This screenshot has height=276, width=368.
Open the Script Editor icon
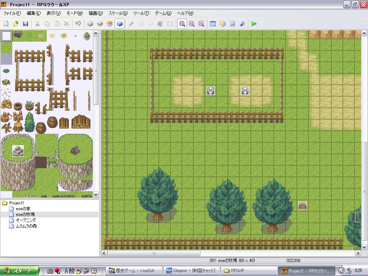[x=233, y=24]
